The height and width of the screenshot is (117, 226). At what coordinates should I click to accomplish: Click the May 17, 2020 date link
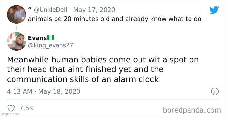(94, 10)
